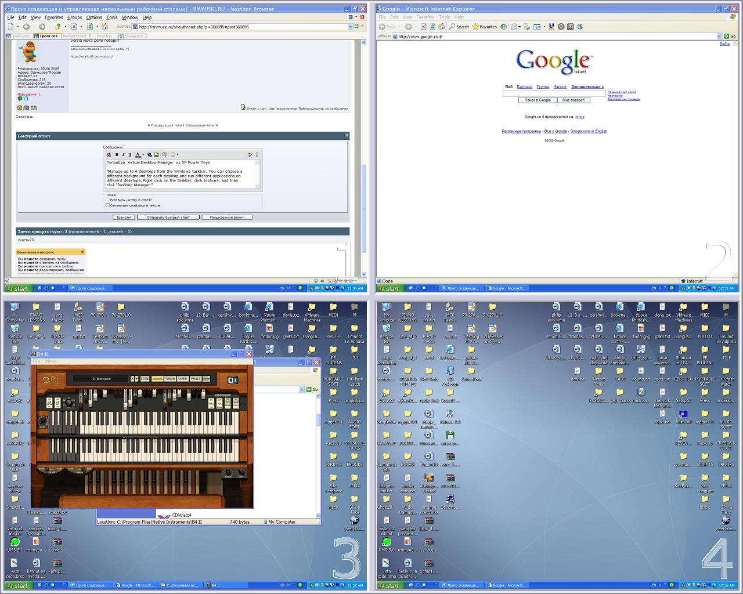Select the Nature 2.0 icon on desktop 4
Screen dimensions: 743x594
click(x=449, y=416)
